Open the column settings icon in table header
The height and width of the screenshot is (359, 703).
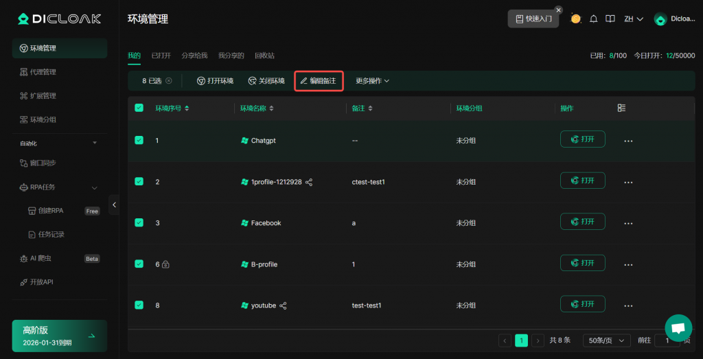pos(621,108)
